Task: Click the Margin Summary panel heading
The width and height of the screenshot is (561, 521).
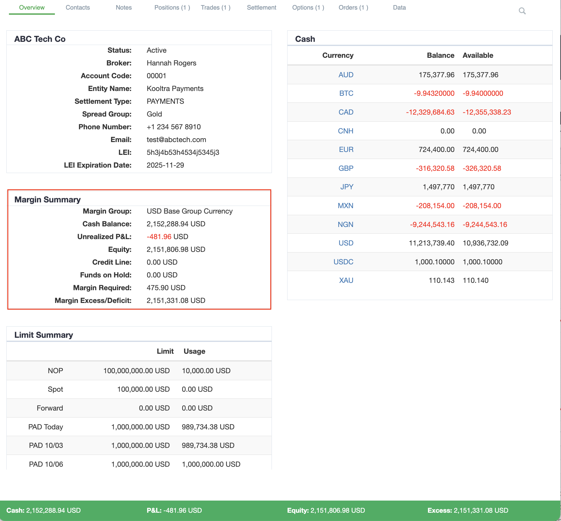Action: (x=48, y=200)
